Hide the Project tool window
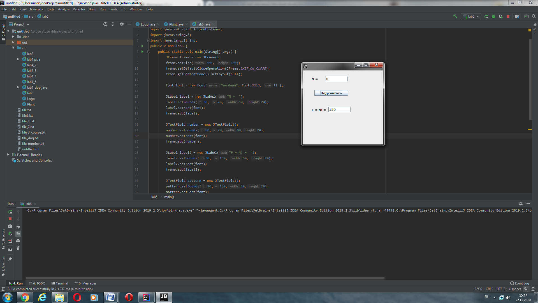This screenshot has width=538, height=303. (129, 24)
